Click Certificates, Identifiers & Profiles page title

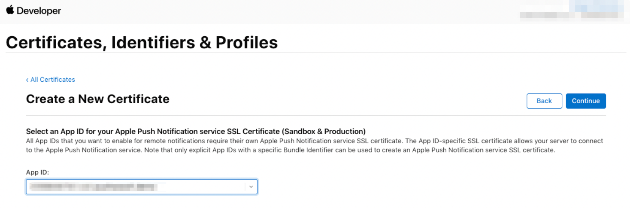142,42
